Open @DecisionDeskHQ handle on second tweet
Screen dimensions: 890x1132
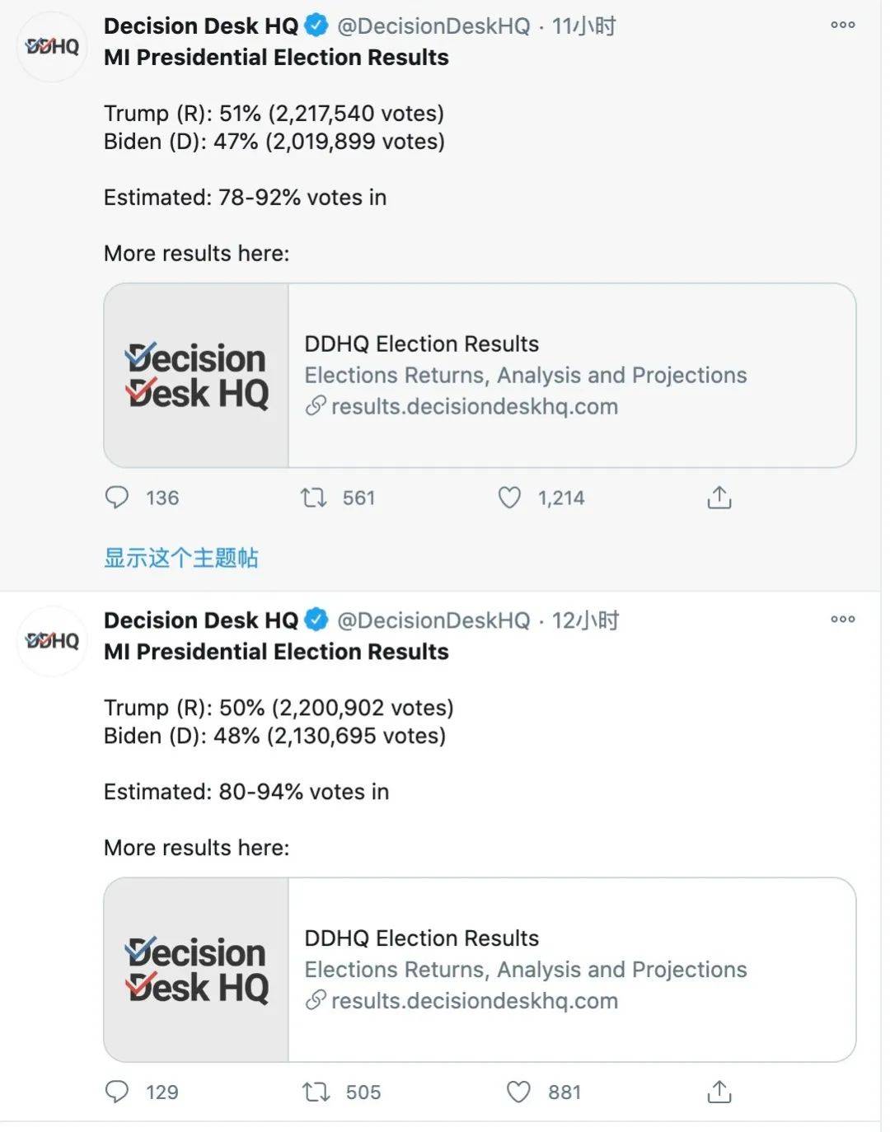pos(433,620)
